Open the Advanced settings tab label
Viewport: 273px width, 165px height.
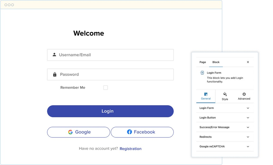[244, 99]
